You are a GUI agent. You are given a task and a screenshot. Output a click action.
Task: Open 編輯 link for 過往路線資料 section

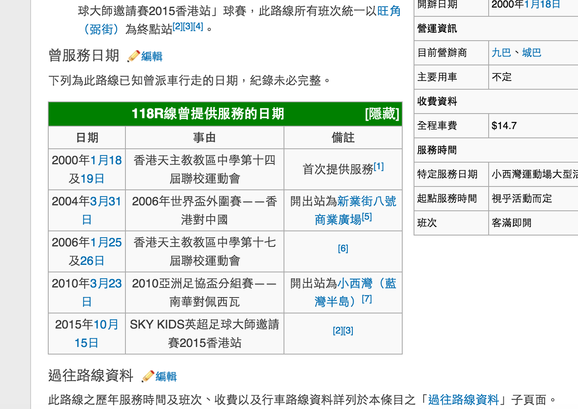tap(166, 376)
